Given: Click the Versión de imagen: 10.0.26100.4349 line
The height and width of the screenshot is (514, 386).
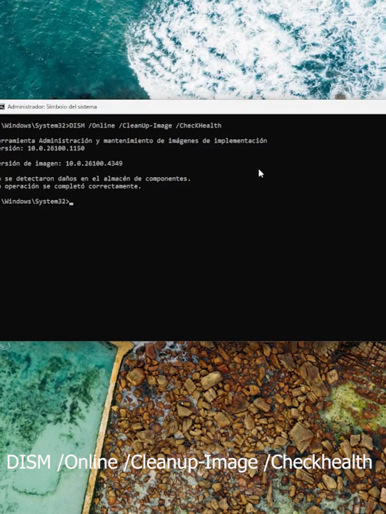Looking at the screenshot, I should [61, 163].
